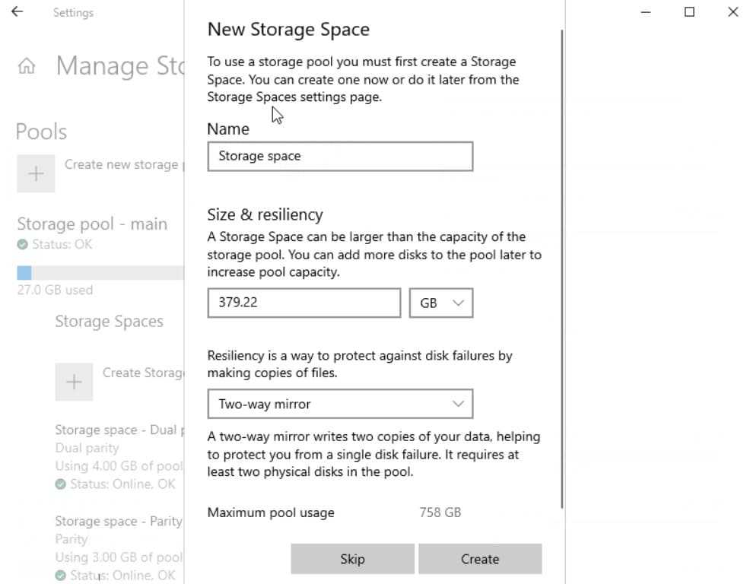Select 'Create new storage' pool link text
Image resolution: width=750 pixels, height=584 pixels.
(x=122, y=164)
